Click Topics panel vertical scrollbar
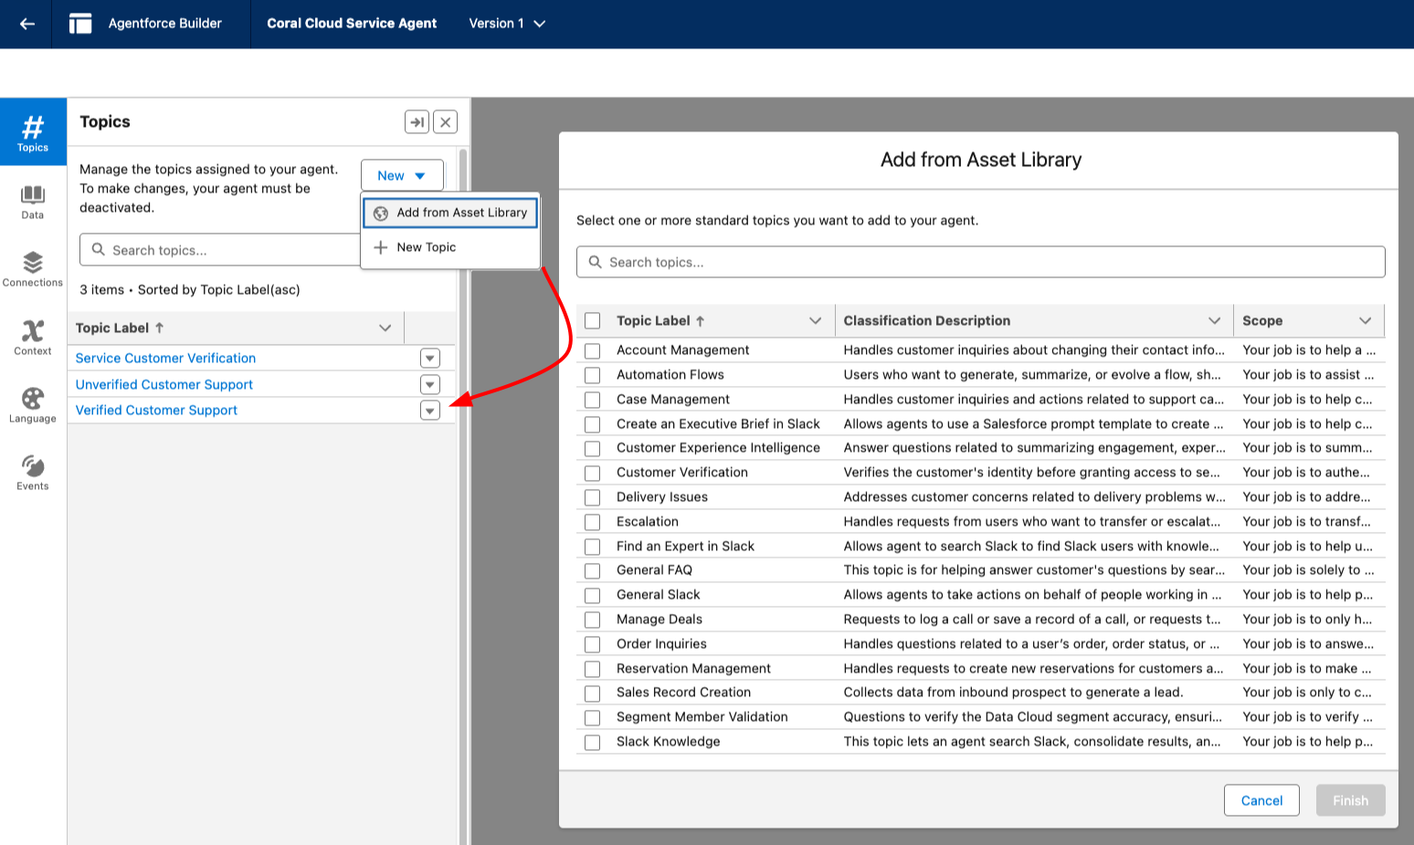 463,493
